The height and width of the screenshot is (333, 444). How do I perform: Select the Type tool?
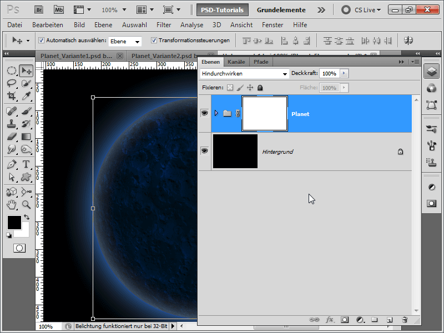pos(26,164)
